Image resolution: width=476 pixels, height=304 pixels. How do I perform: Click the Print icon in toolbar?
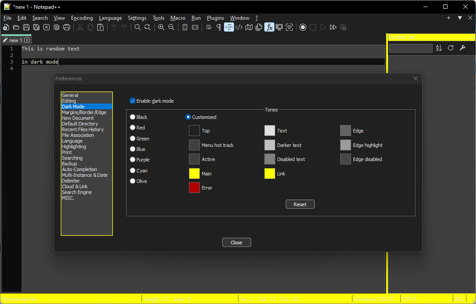[x=67, y=27]
